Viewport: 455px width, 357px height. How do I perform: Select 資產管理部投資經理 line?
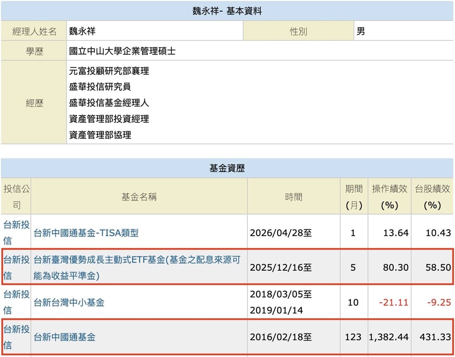pos(109,119)
